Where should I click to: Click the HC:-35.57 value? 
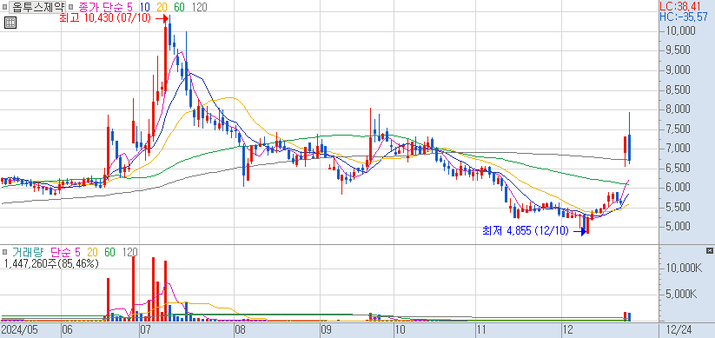tap(684, 17)
